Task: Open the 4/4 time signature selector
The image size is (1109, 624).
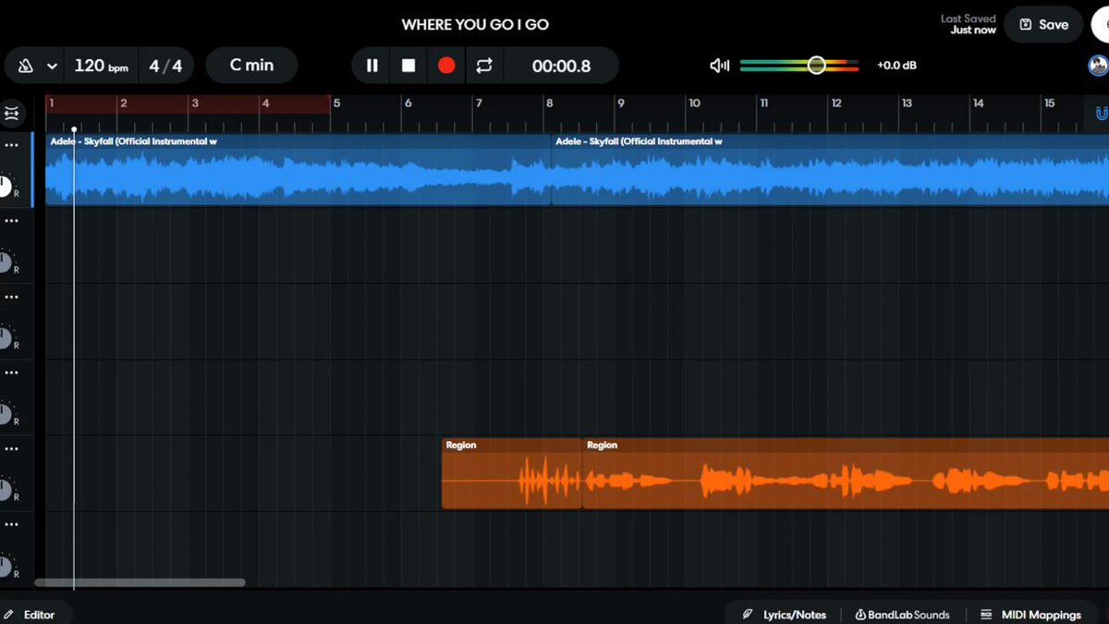Action: 166,66
